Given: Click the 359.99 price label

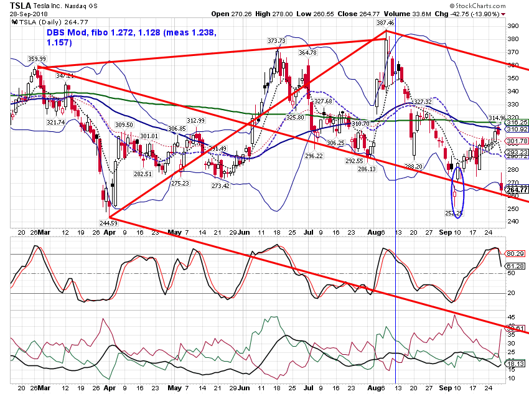Looking at the screenshot, I should tap(37, 59).
